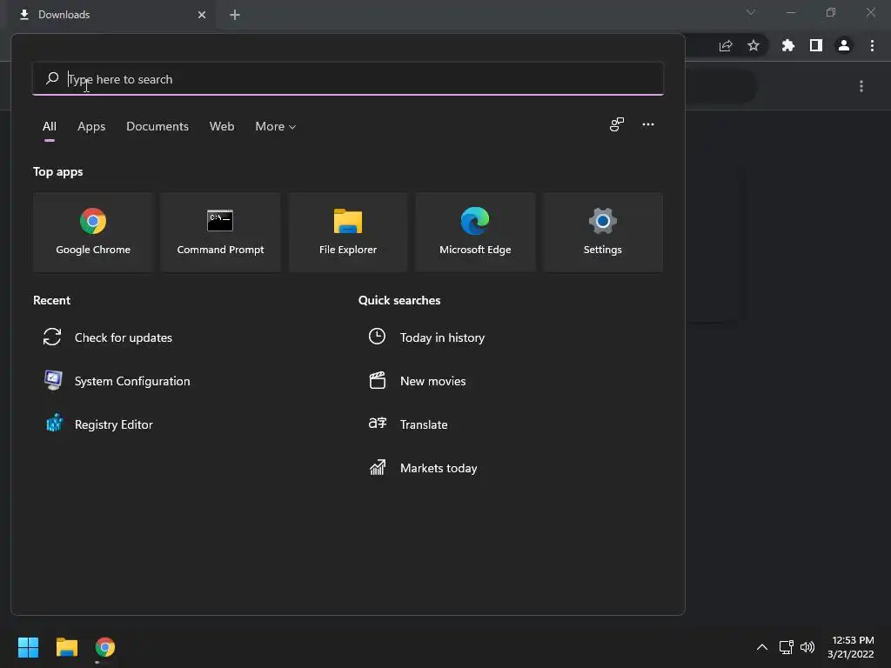Click the New movies clapperboard icon
This screenshot has width=891, height=668.
[x=378, y=380]
